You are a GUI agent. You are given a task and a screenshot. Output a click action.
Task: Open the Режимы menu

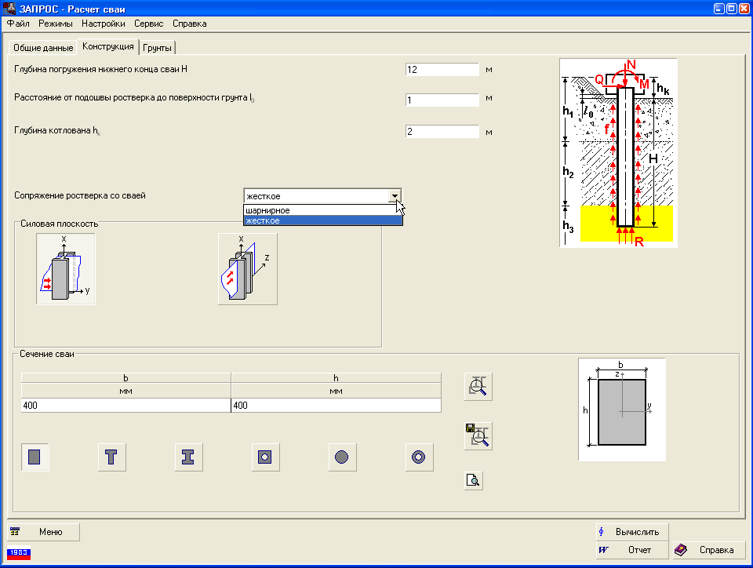click(x=56, y=24)
